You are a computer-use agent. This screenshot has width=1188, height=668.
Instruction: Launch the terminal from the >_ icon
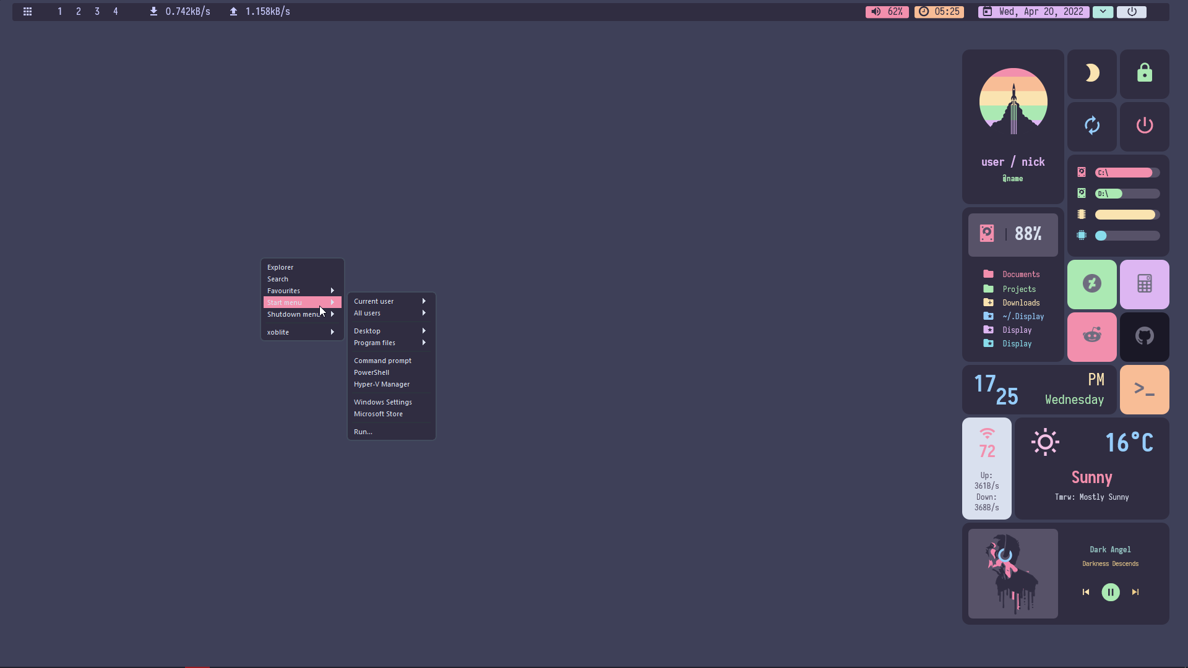coord(1144,389)
